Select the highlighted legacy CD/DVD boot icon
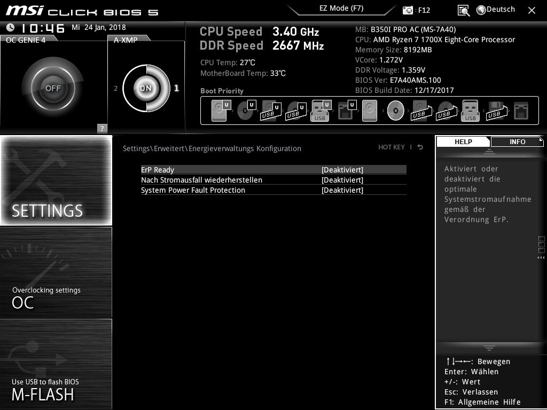Image resolution: width=547 pixels, height=410 pixels. [x=396, y=111]
